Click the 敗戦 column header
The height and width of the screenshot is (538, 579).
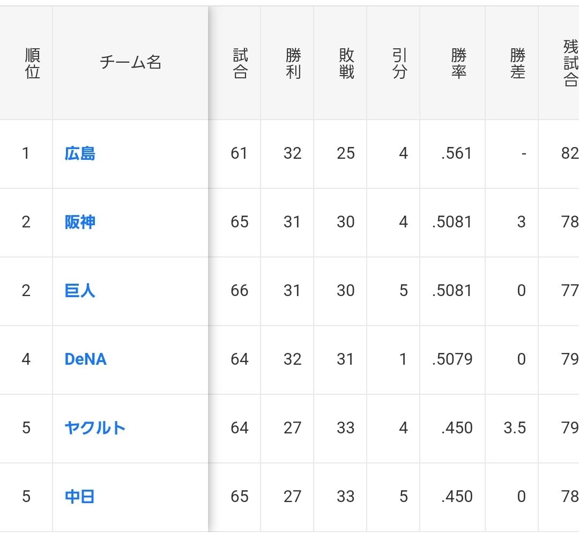tap(346, 63)
